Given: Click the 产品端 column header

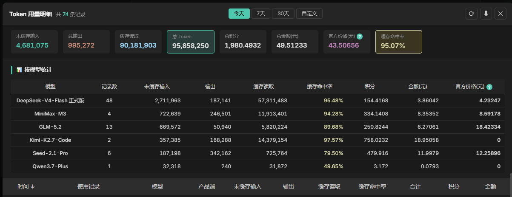Looking at the screenshot, I should pyautogui.click(x=207, y=186).
